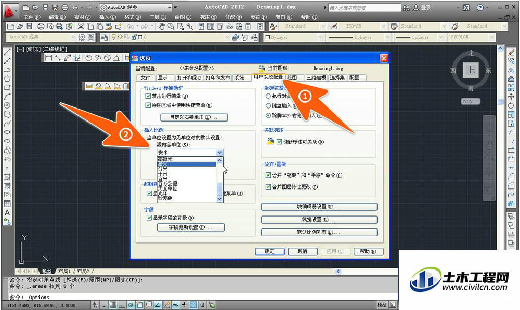Click the Text Style icon before Standard
Image resolution: width=520 pixels, height=310 pixels.
(x=274, y=26)
